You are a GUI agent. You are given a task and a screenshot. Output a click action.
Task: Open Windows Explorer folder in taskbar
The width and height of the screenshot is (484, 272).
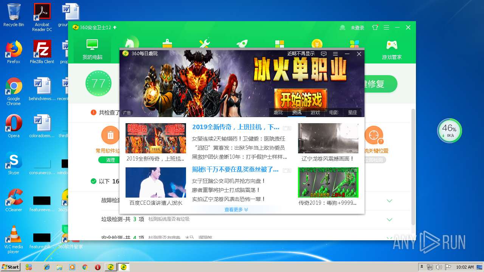point(59,267)
